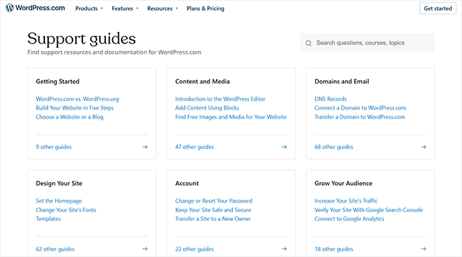This screenshot has width=462, height=257.
Task: Click the arrow beside 22 other guides
Action: point(284,249)
